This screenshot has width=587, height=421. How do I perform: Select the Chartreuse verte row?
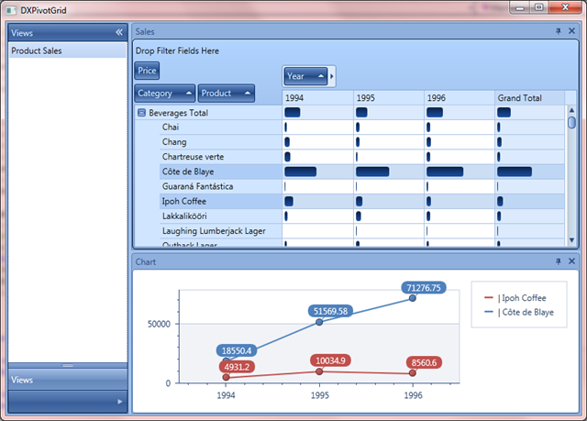(x=221, y=157)
